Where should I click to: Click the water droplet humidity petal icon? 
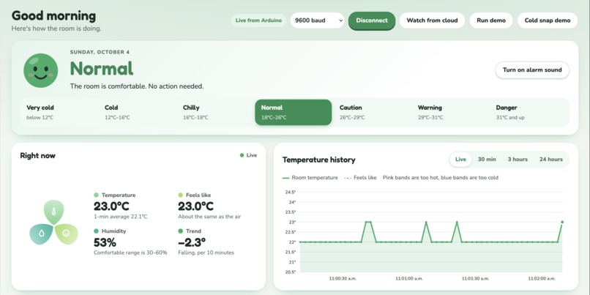42,234
